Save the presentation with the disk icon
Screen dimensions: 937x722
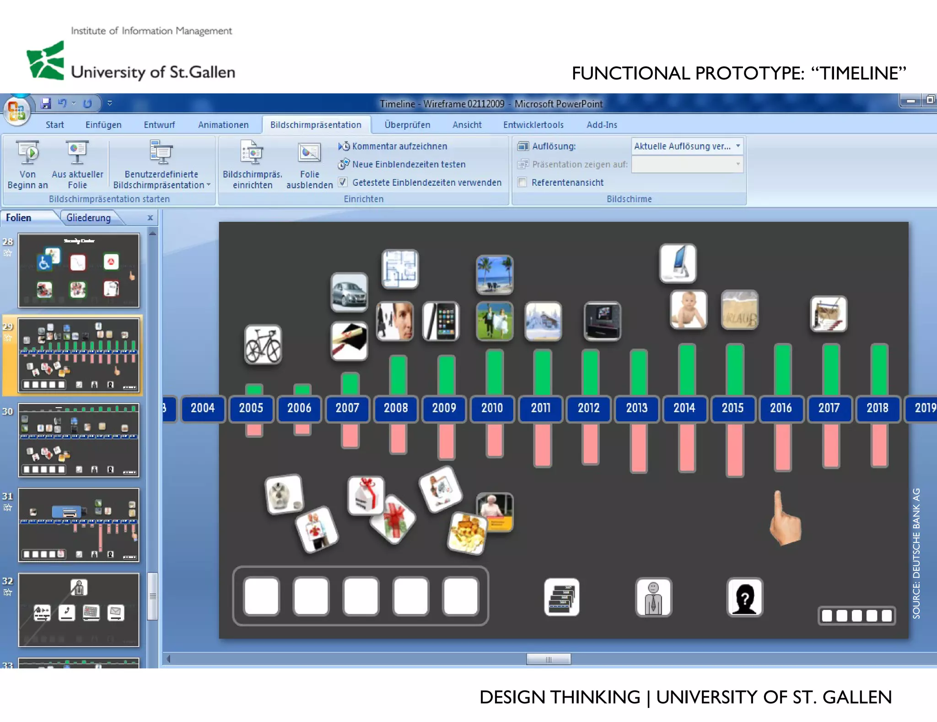click(46, 103)
